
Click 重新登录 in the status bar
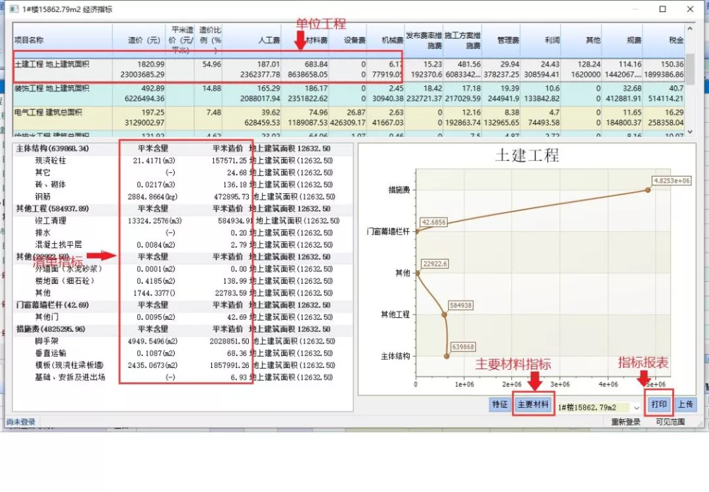pyautogui.click(x=626, y=422)
